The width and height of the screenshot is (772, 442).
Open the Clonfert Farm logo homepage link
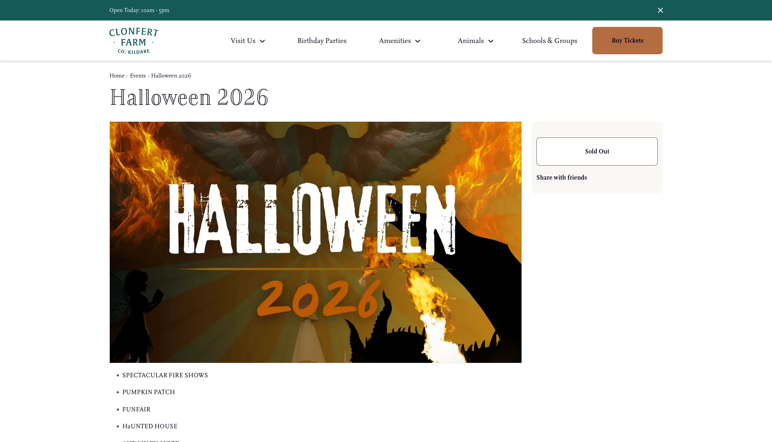click(134, 41)
